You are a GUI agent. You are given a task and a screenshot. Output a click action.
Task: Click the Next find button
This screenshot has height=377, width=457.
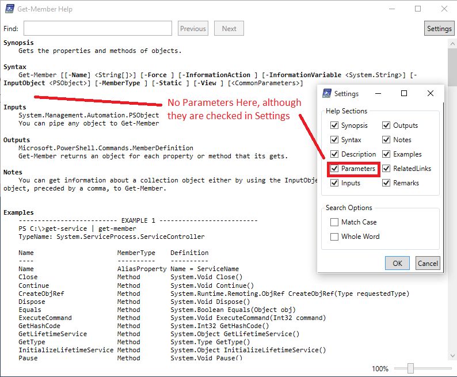pyautogui.click(x=229, y=28)
